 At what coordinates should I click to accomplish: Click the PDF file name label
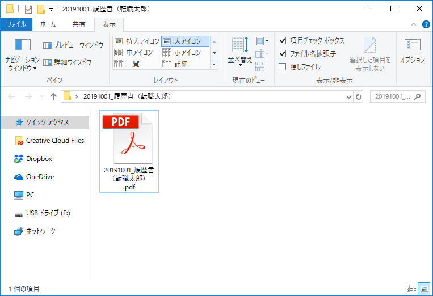129,179
